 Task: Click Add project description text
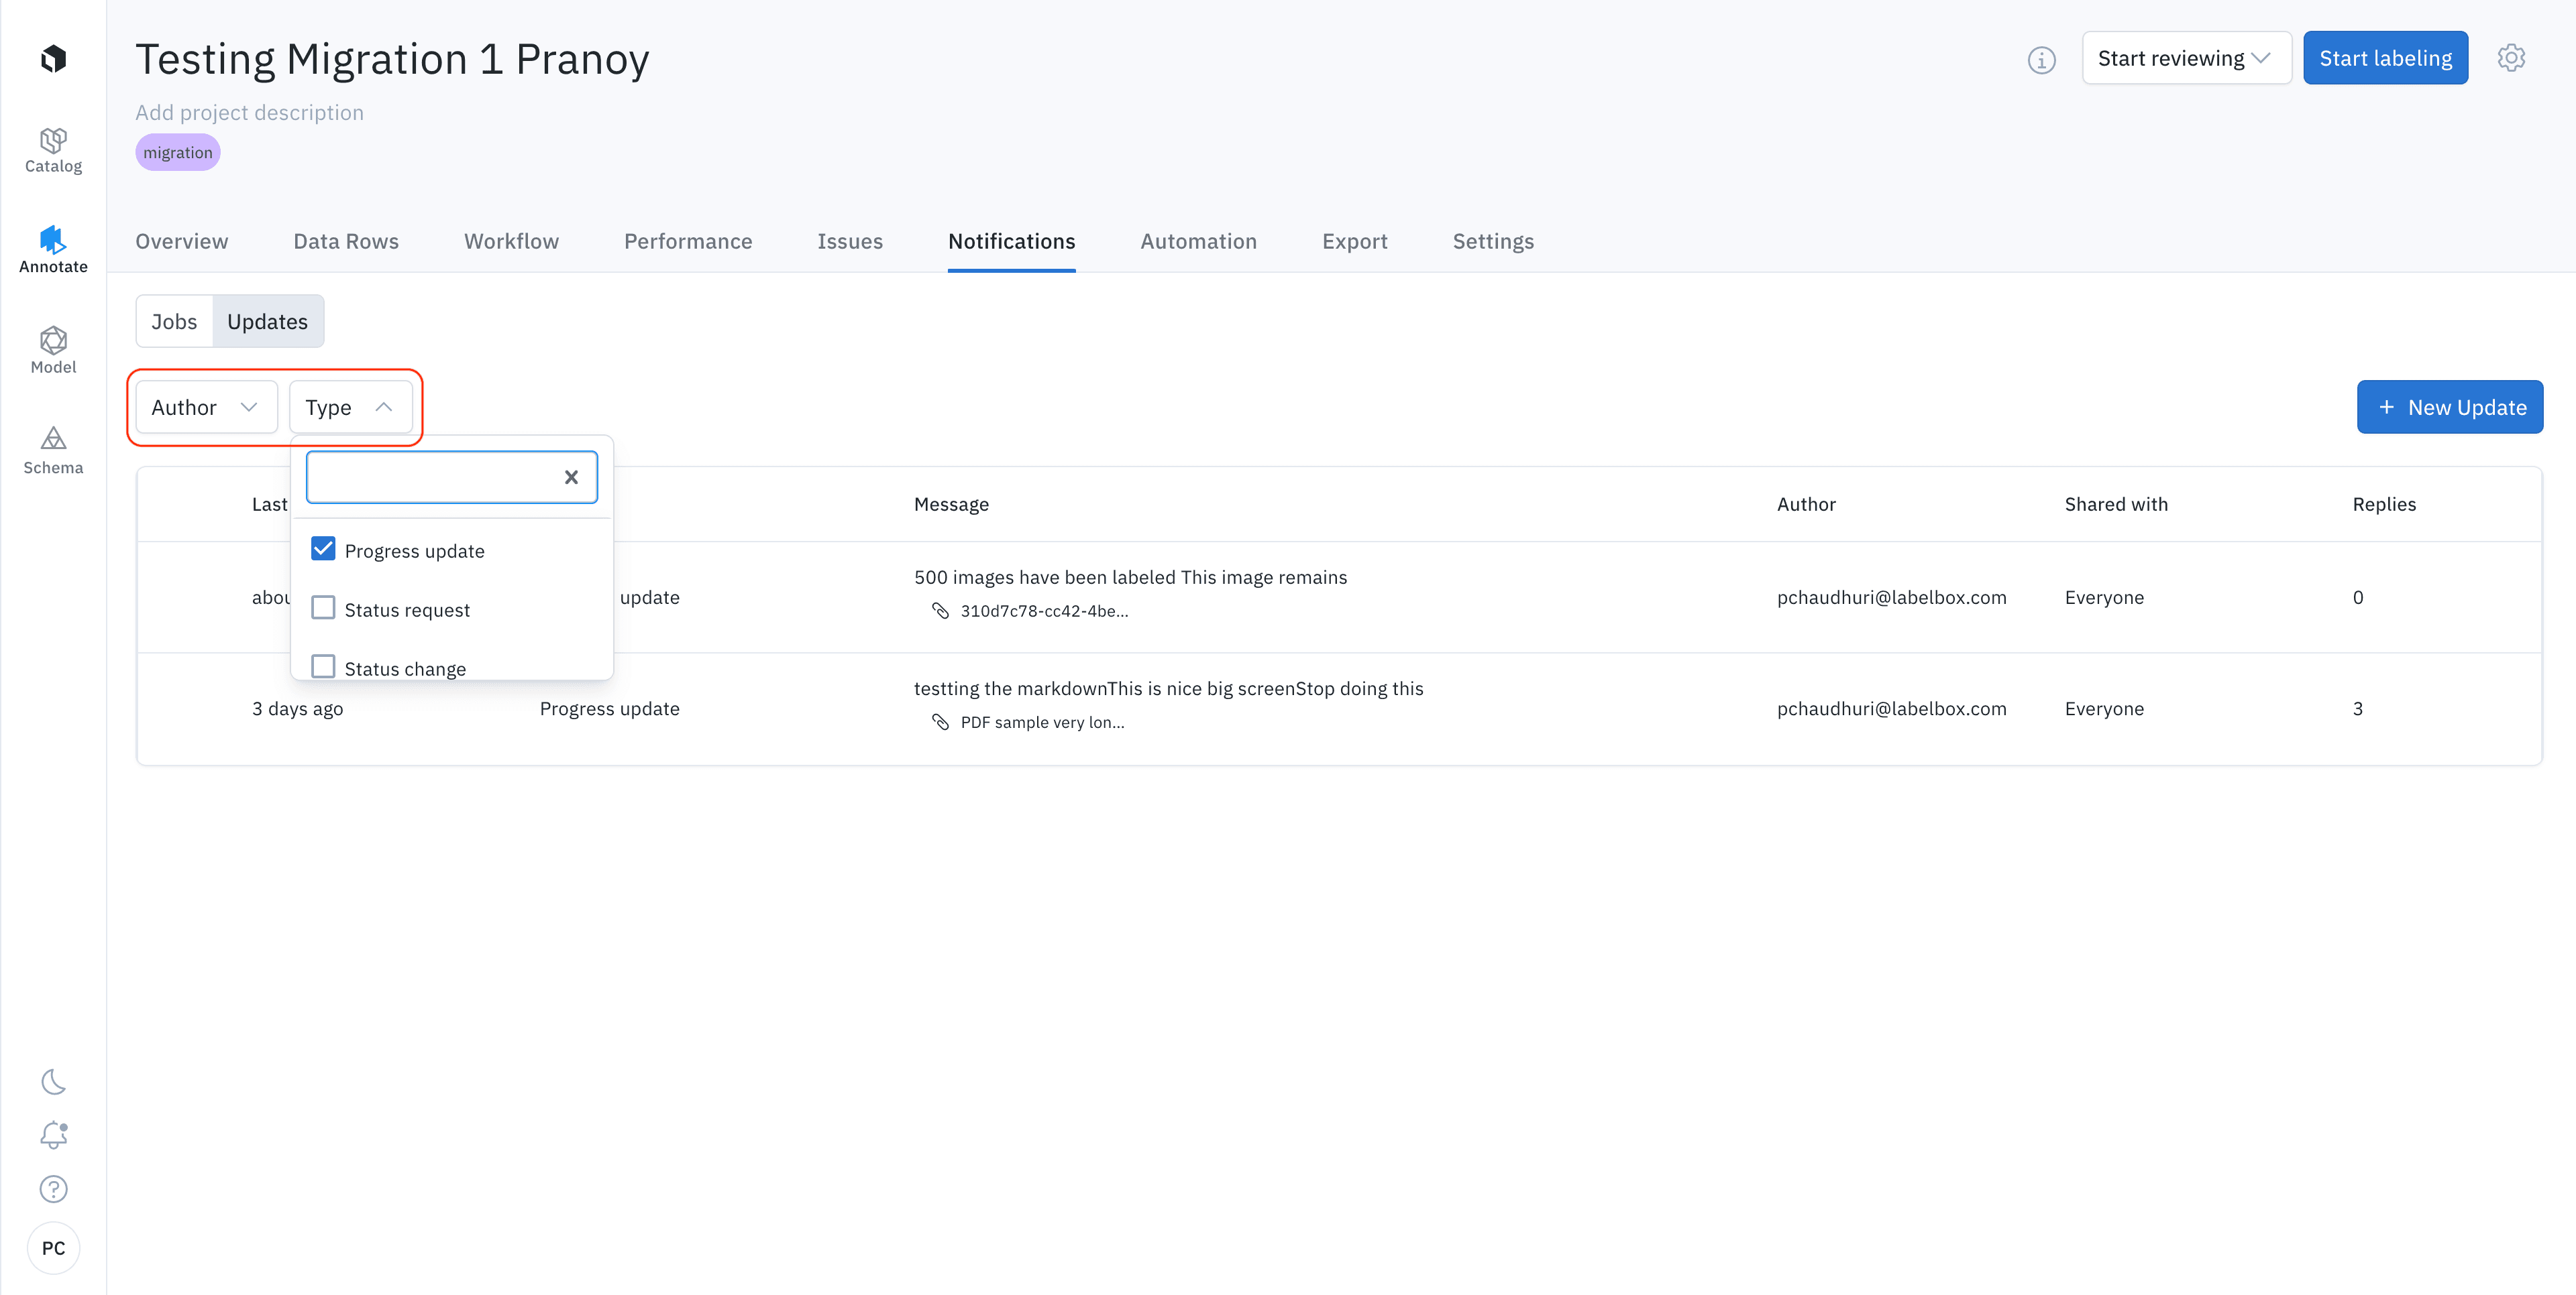[x=249, y=113]
